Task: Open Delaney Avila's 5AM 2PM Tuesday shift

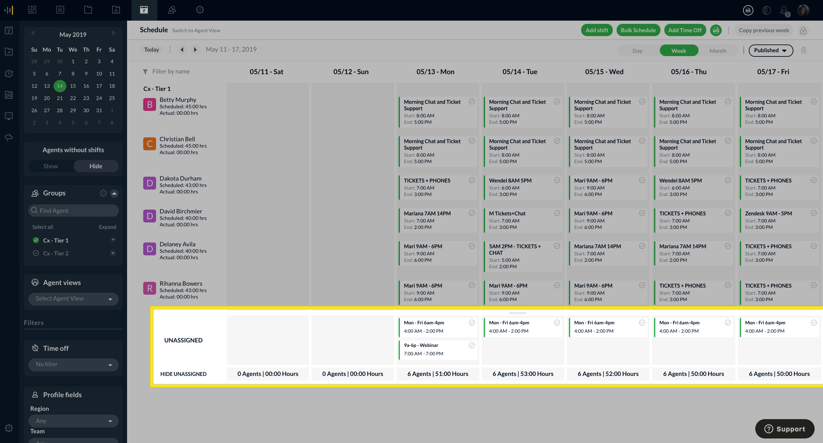Action: (x=523, y=256)
